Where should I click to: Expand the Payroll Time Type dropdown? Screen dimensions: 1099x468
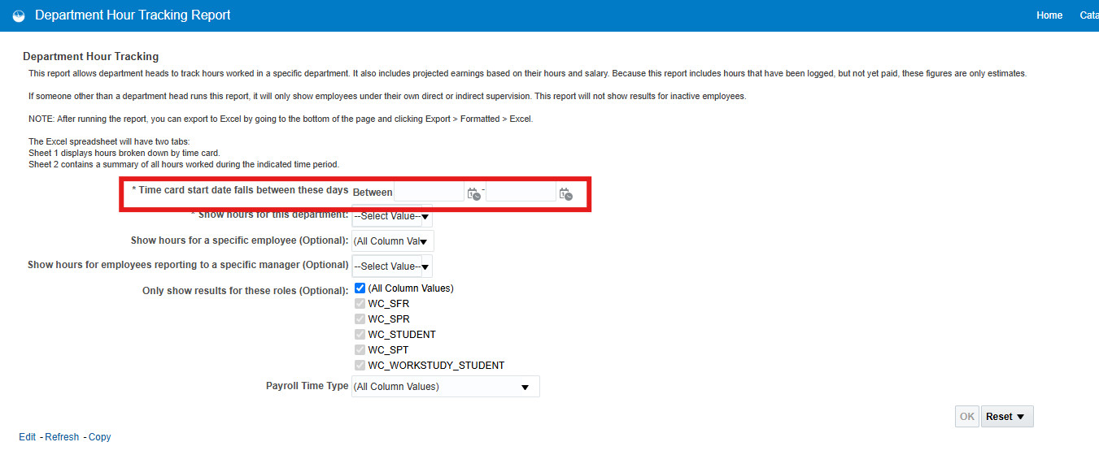click(x=445, y=387)
